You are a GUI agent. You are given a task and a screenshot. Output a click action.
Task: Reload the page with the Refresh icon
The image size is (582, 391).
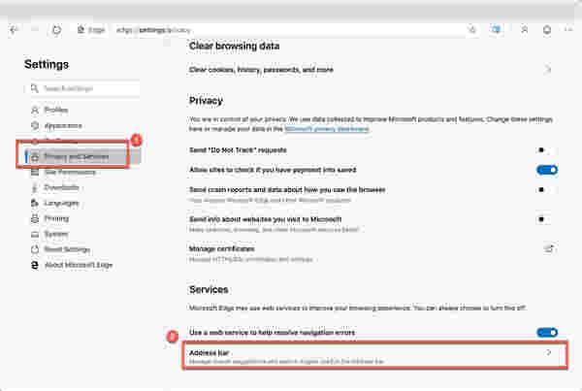57,30
